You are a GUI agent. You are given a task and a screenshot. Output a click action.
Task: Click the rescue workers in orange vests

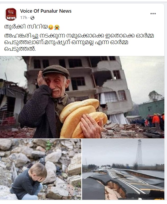tap(157, 120)
